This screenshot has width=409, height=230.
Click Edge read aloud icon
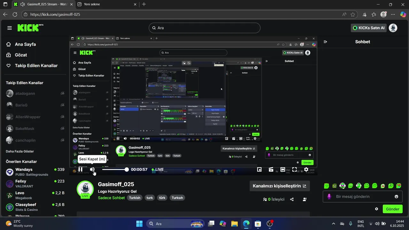344,14
